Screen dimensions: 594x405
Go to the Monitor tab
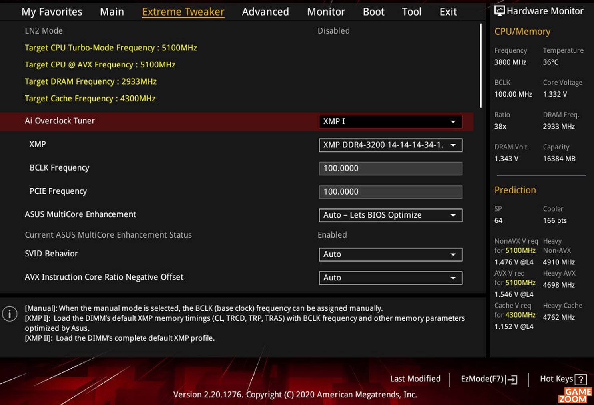(326, 12)
